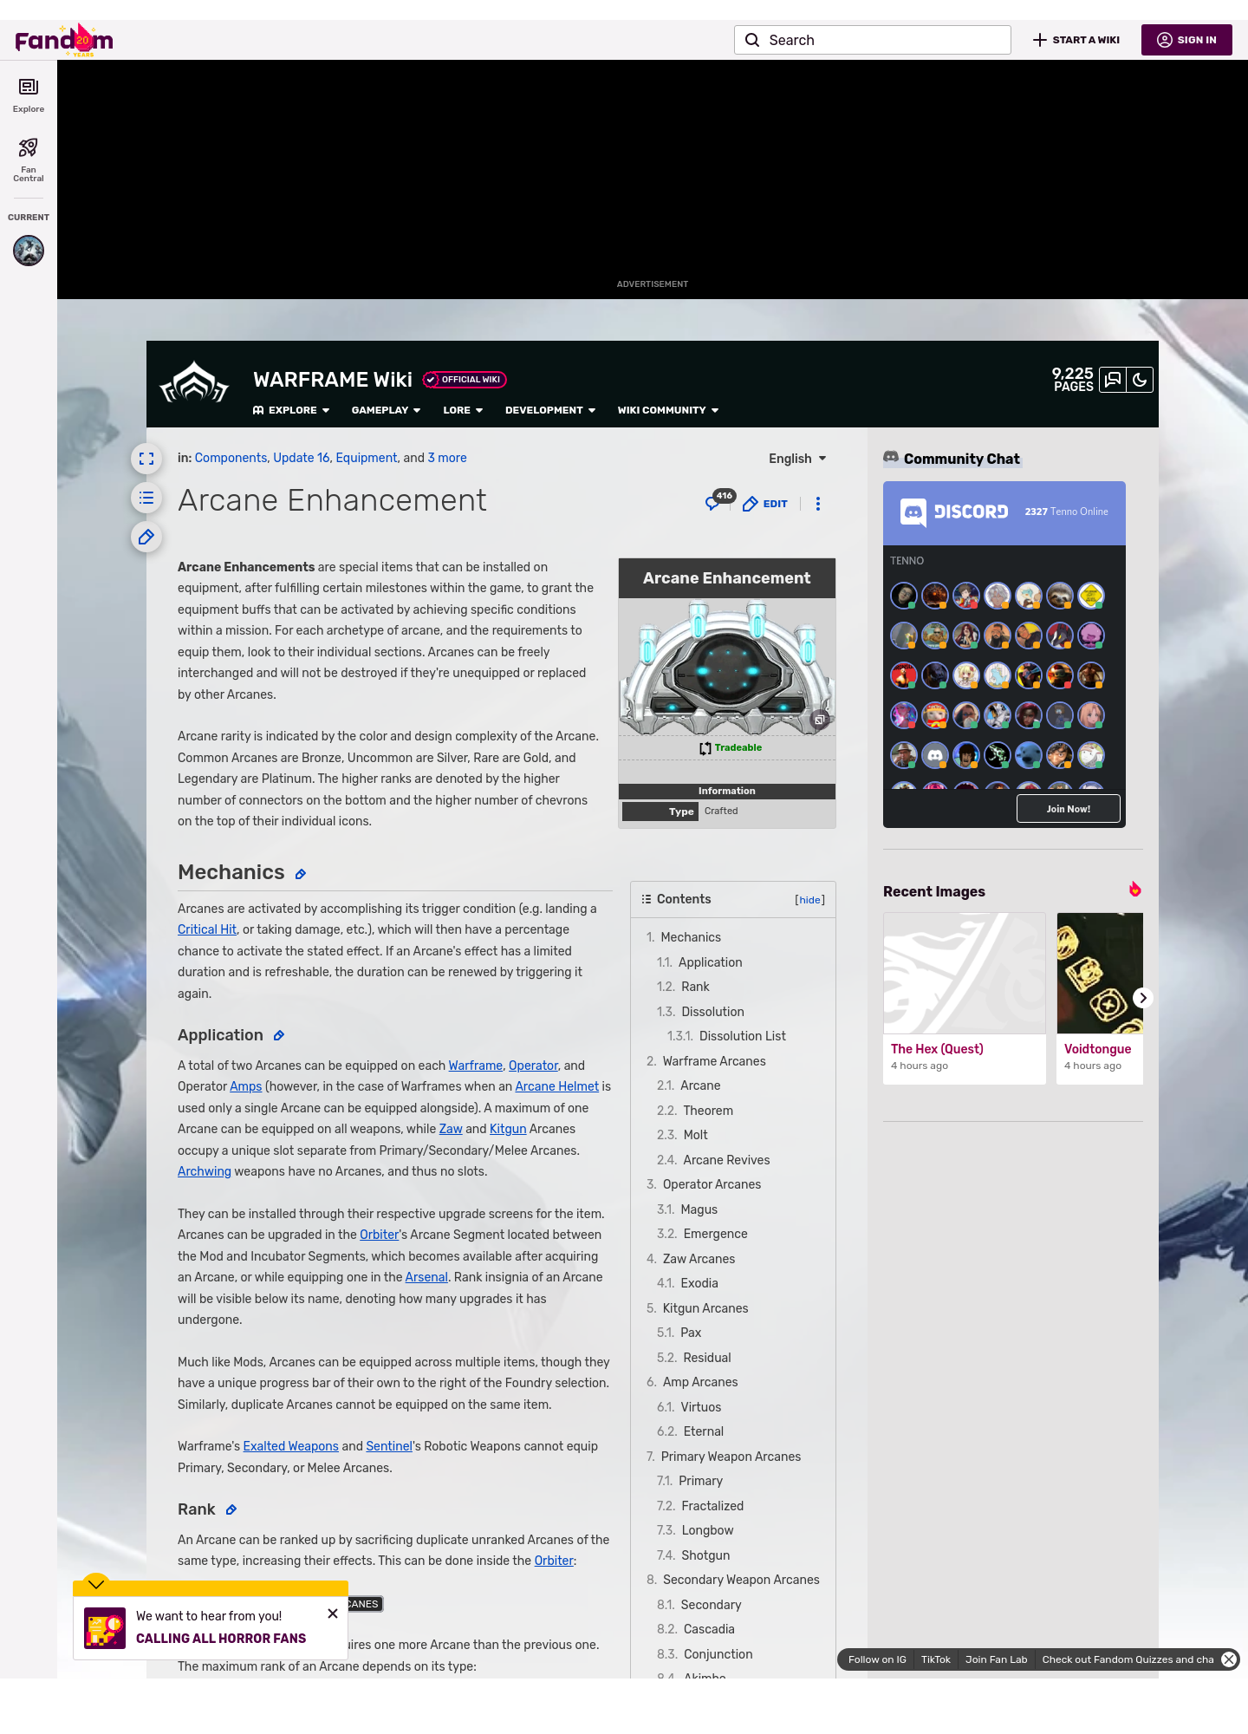Open the trending flame icon beside Recent Images
Viewport: 1248px width, 1734px height.
1134,890
